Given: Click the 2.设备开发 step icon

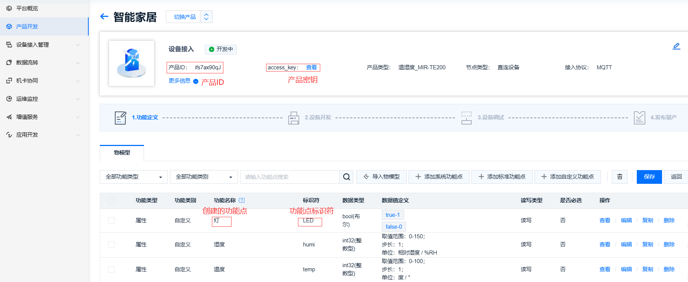Looking at the screenshot, I should (x=294, y=117).
